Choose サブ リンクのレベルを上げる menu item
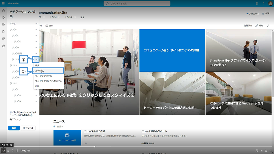The width and height of the screenshot is (274, 154). 48,81
